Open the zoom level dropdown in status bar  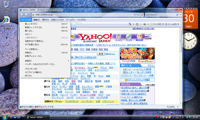click(x=178, y=107)
